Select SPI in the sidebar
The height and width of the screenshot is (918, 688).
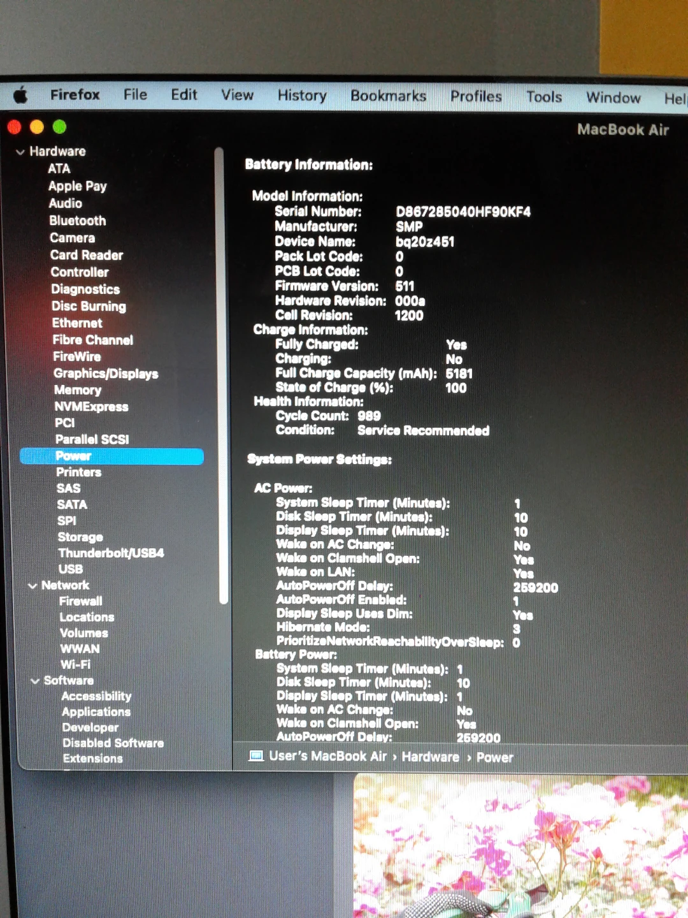click(67, 521)
